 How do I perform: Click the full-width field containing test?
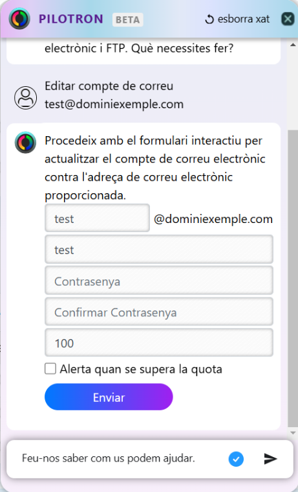[159, 250]
